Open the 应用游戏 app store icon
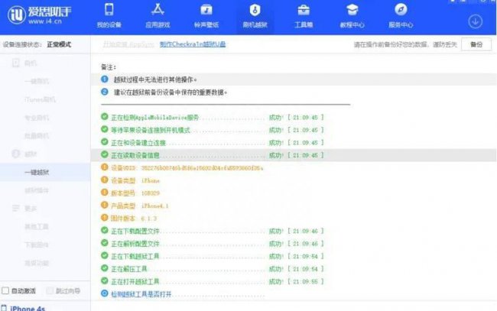Image resolution: width=497 pixels, height=311 pixels. pos(158,9)
